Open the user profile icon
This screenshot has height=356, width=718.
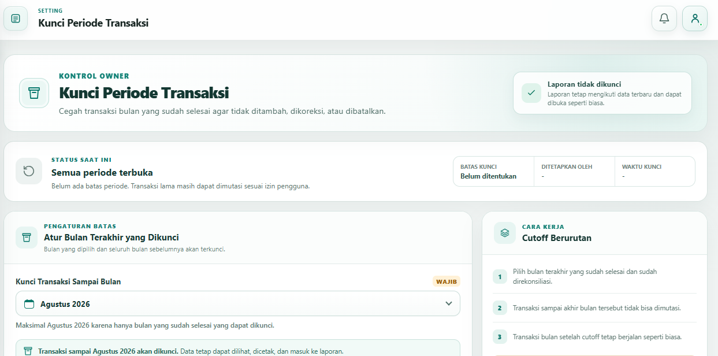coord(695,18)
